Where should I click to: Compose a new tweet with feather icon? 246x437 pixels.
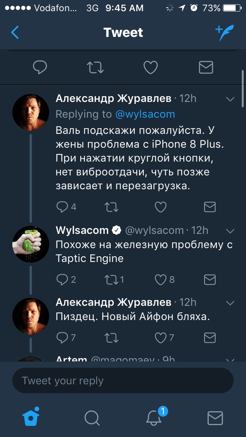coord(224,33)
